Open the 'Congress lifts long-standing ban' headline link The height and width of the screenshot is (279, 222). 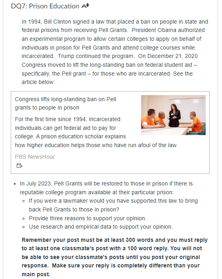click(x=65, y=104)
